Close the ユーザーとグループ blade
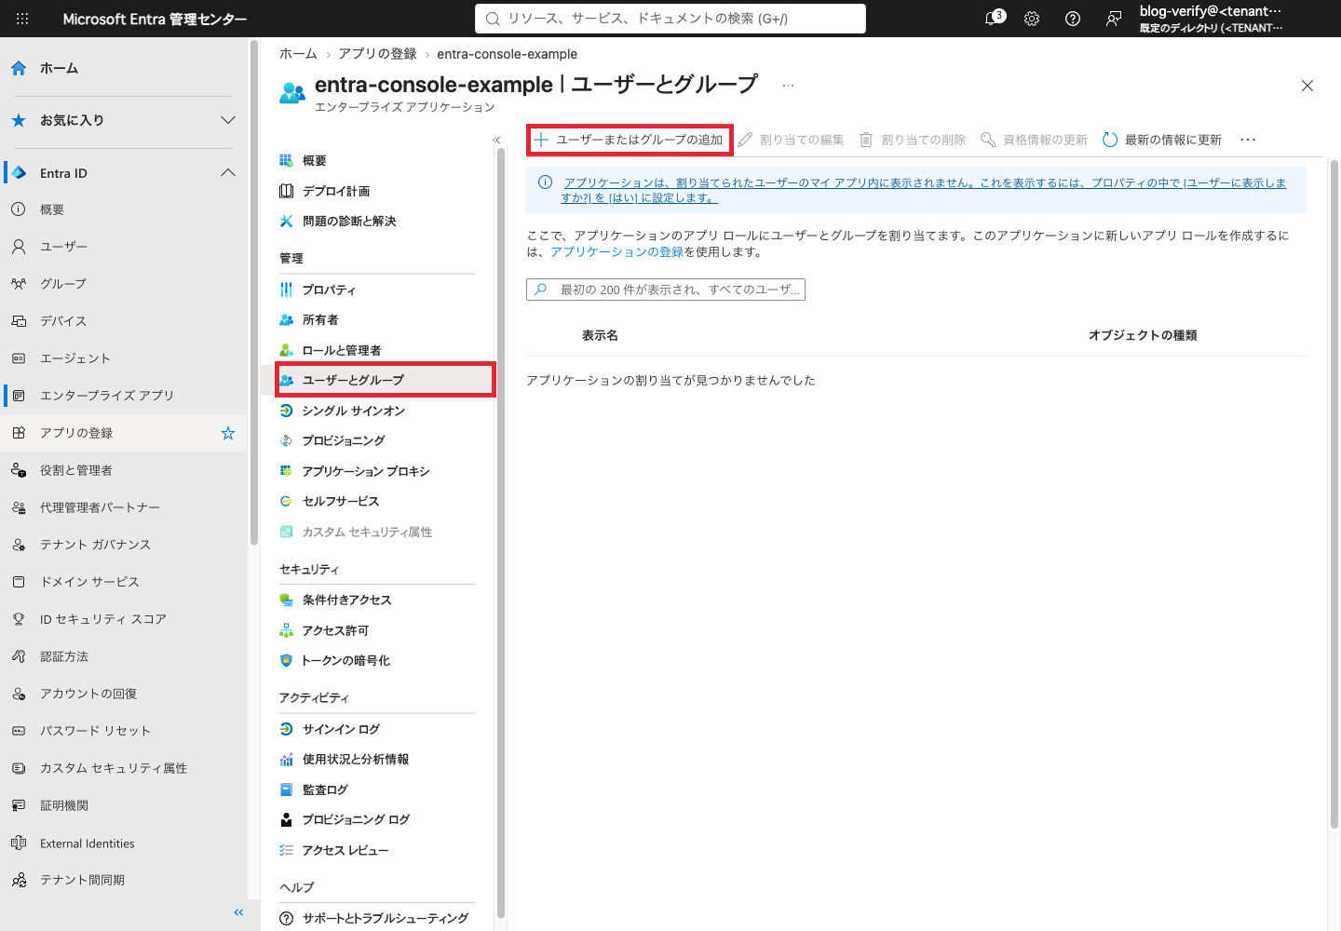The image size is (1341, 931). [x=1307, y=86]
